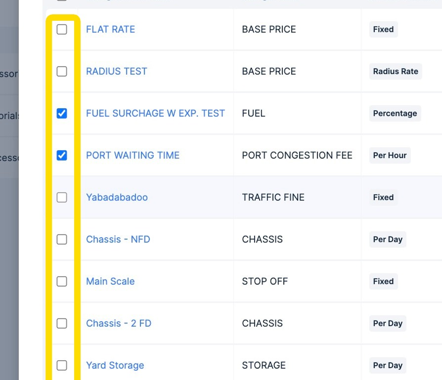Click the Fixed badge in Yabadabadoo row
The width and height of the screenshot is (442, 380).
pos(383,197)
